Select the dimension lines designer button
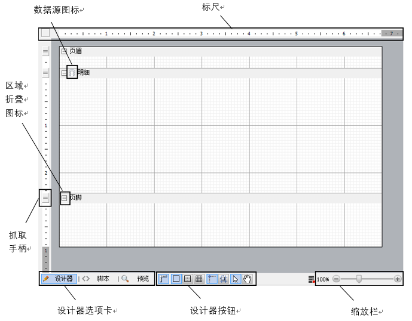The width and height of the screenshot is (412, 321). (164, 279)
